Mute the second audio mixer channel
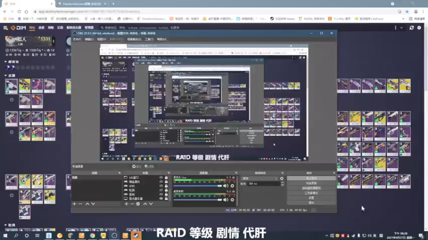Viewport: 428px width, 240px height. tap(226, 199)
